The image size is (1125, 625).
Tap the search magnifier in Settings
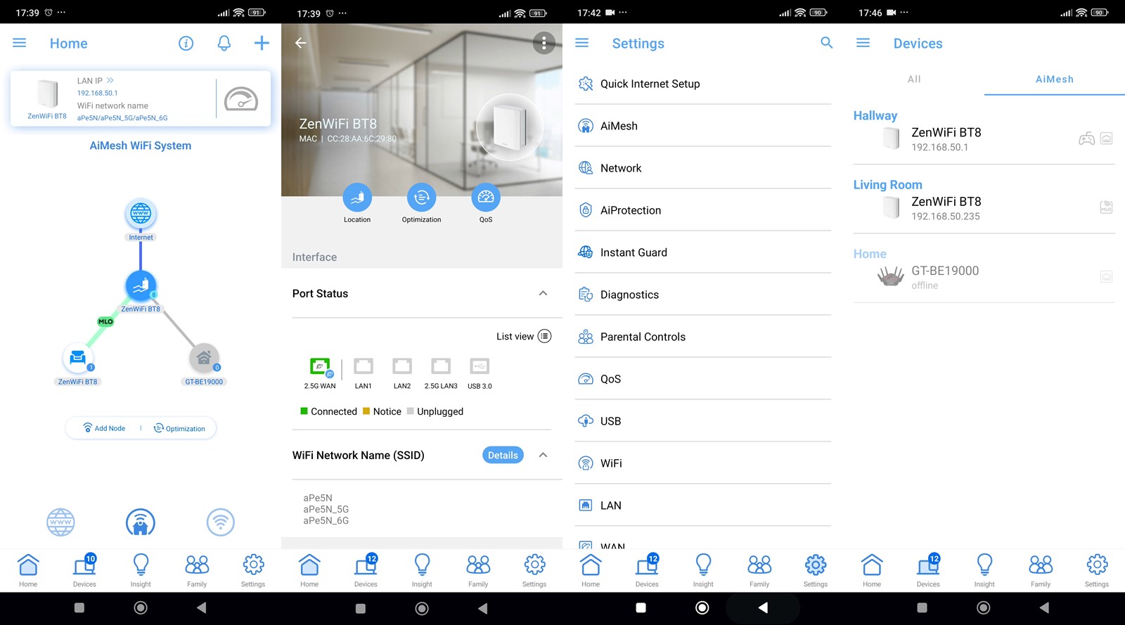(827, 43)
